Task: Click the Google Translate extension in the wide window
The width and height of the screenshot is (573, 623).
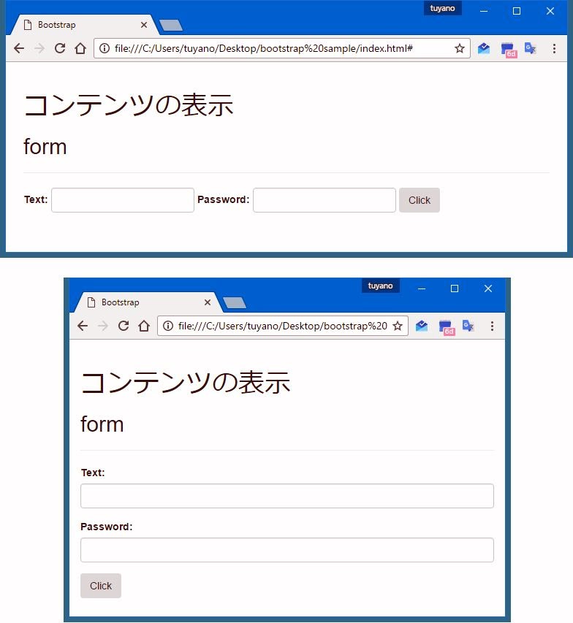Action: pos(530,48)
